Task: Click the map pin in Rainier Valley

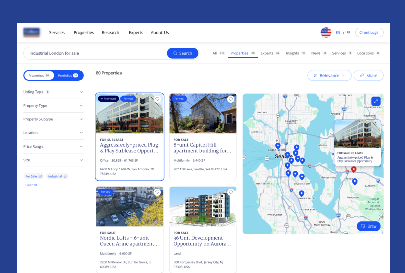Action: [x=301, y=193]
